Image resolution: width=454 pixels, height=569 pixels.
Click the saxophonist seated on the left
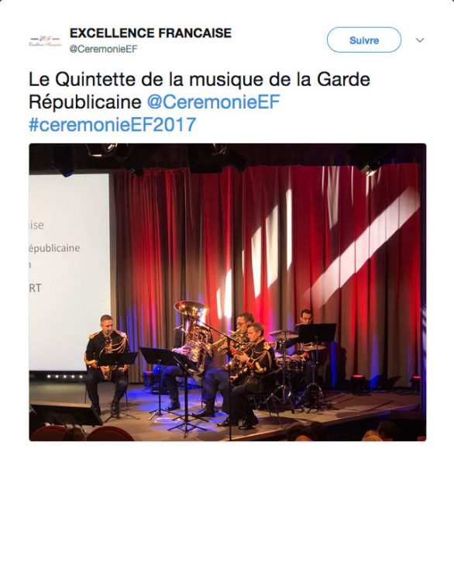(106, 364)
